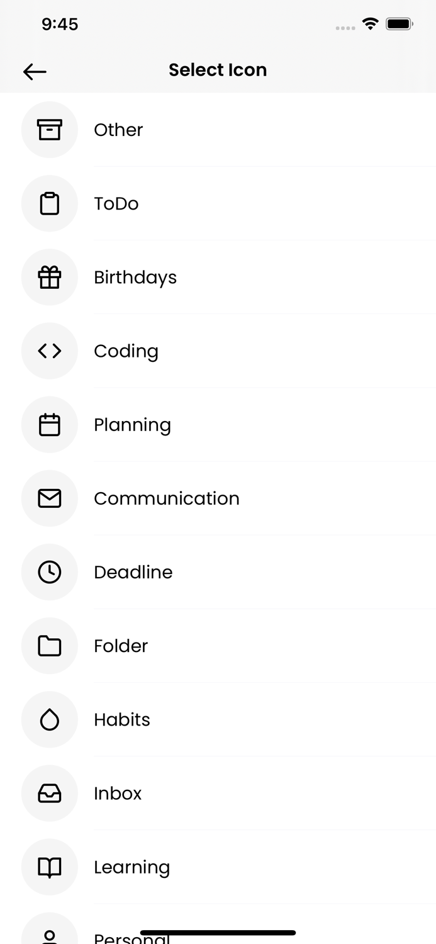Tap the Learning row label
This screenshot has width=436, height=944.
[132, 867]
